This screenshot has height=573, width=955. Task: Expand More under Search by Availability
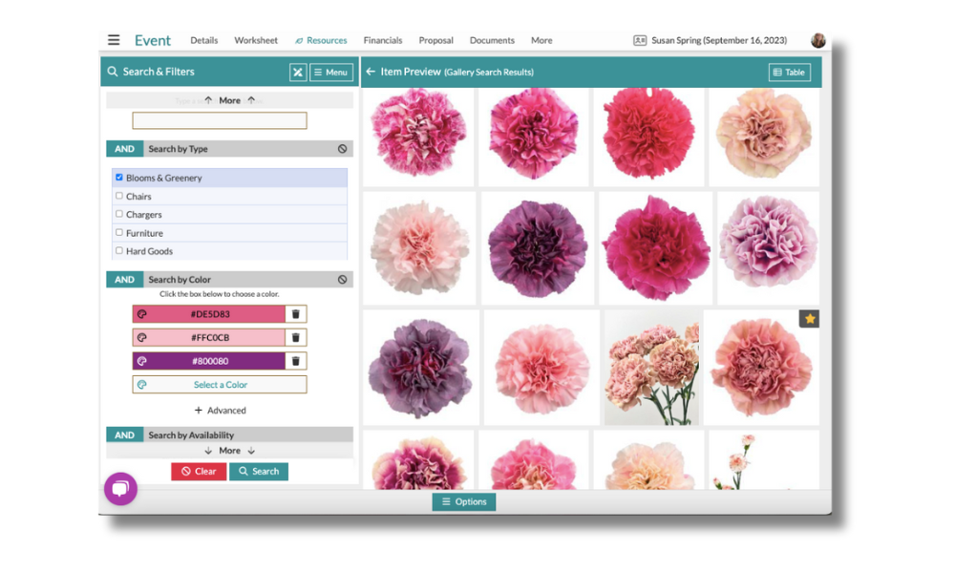(227, 450)
